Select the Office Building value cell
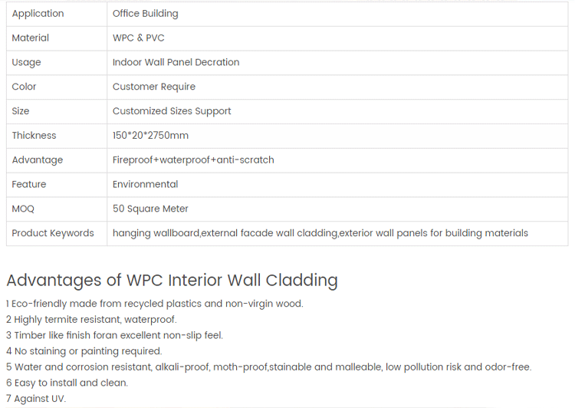 337,14
